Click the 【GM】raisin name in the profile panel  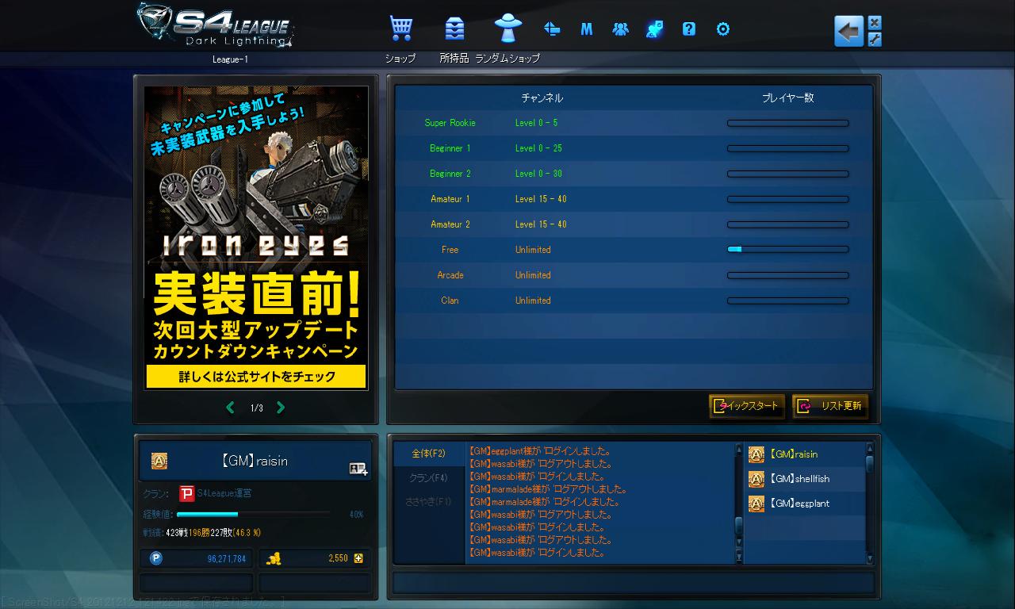tap(255, 461)
